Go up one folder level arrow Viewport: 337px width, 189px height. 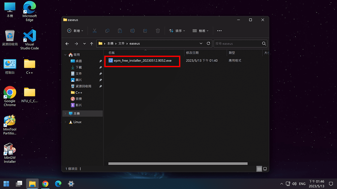pyautogui.click(x=92, y=44)
